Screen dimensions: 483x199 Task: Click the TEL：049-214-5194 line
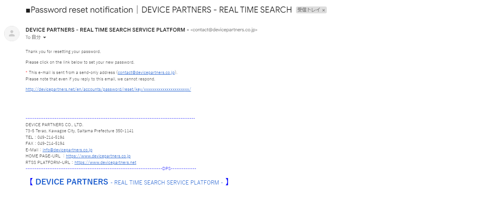click(x=45, y=137)
